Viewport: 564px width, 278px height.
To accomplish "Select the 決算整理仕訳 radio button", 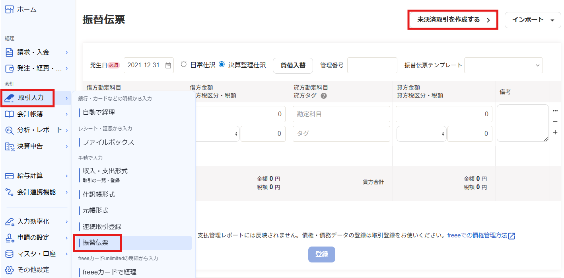I will (222, 65).
